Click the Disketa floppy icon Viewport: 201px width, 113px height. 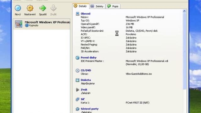pos(78,80)
